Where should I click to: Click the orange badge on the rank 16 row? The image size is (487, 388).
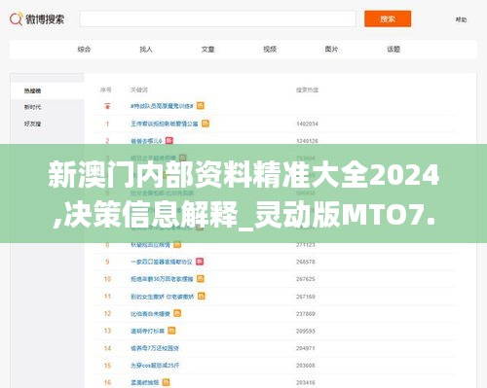[x=166, y=382]
